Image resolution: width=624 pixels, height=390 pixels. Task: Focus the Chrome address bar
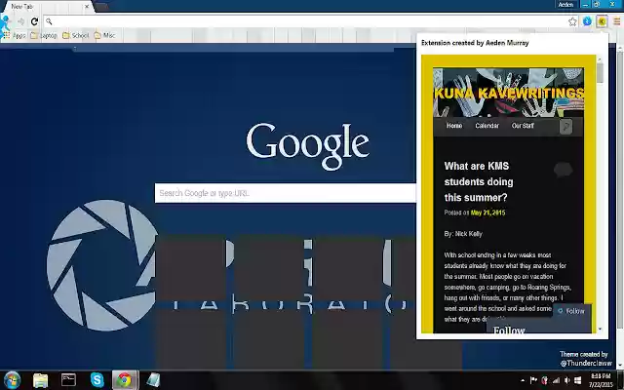click(x=306, y=21)
